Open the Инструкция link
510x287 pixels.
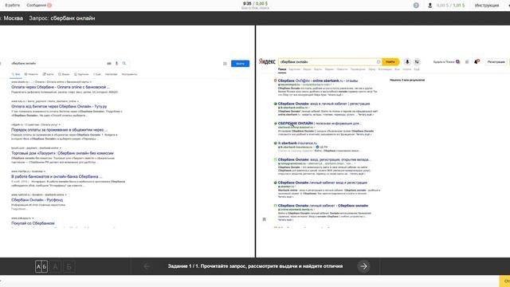(x=487, y=6)
